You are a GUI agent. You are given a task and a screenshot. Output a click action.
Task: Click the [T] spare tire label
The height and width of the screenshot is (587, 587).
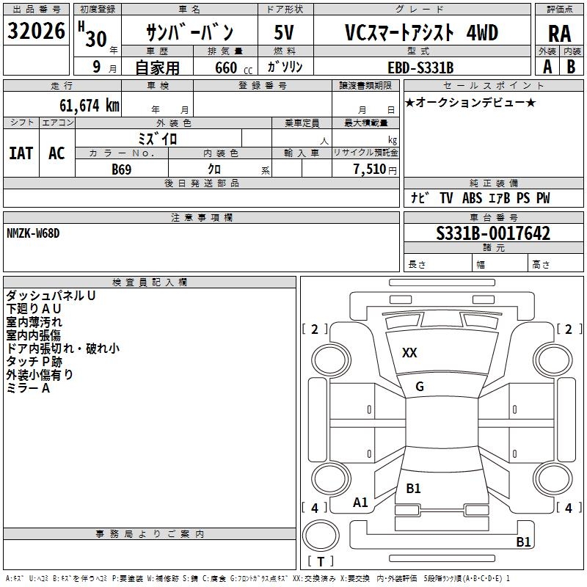321,562
